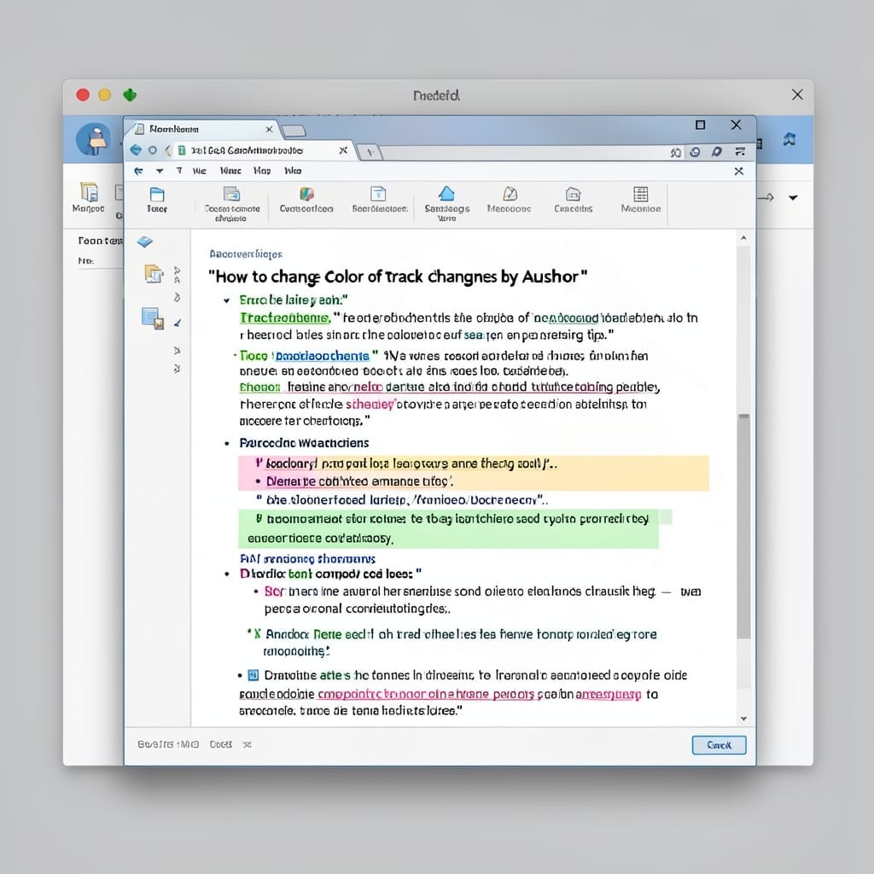Image resolution: width=874 pixels, height=874 pixels.
Task: Open the Moy menu
Action: 262,171
